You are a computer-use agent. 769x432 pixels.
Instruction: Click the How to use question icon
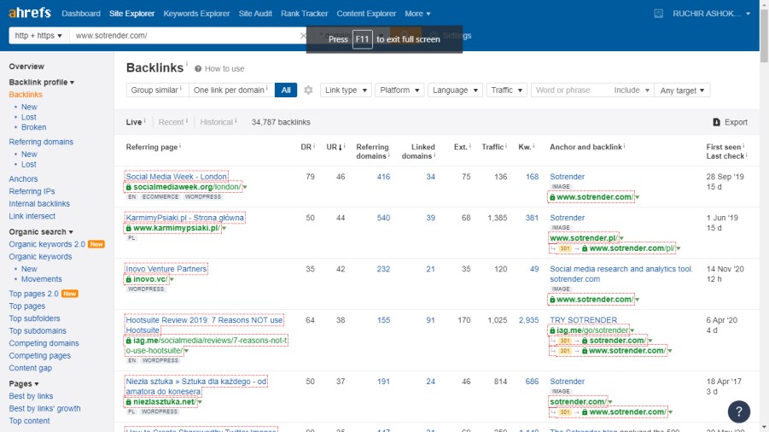coord(198,68)
